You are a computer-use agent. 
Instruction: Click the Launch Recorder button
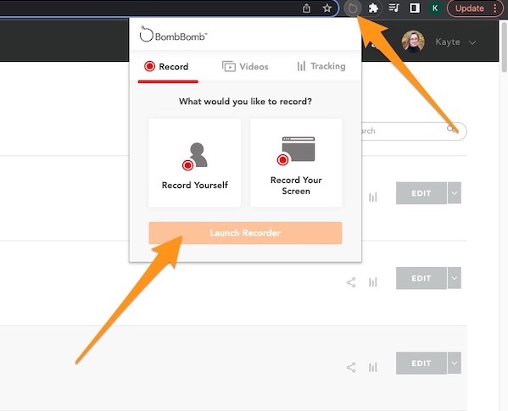click(x=245, y=233)
